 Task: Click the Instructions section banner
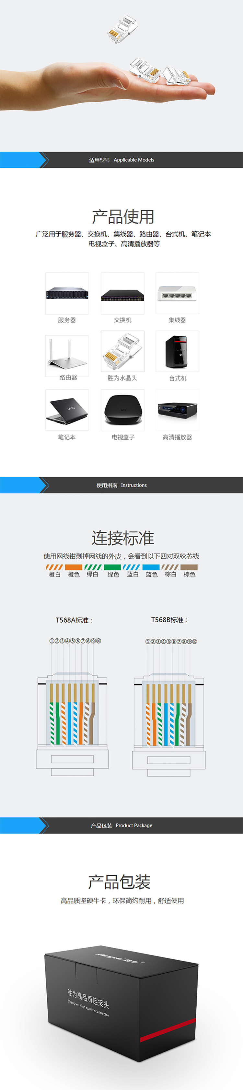(x=121, y=485)
